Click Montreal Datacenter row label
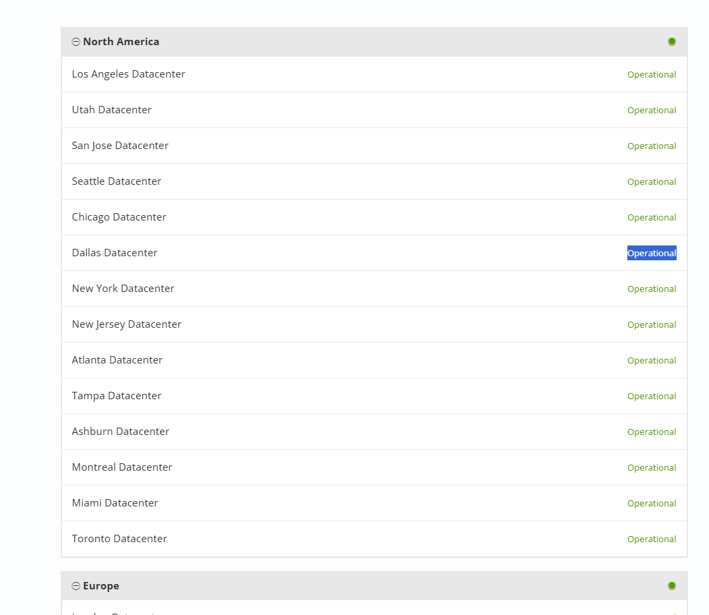Image resolution: width=709 pixels, height=615 pixels. pyautogui.click(x=122, y=467)
